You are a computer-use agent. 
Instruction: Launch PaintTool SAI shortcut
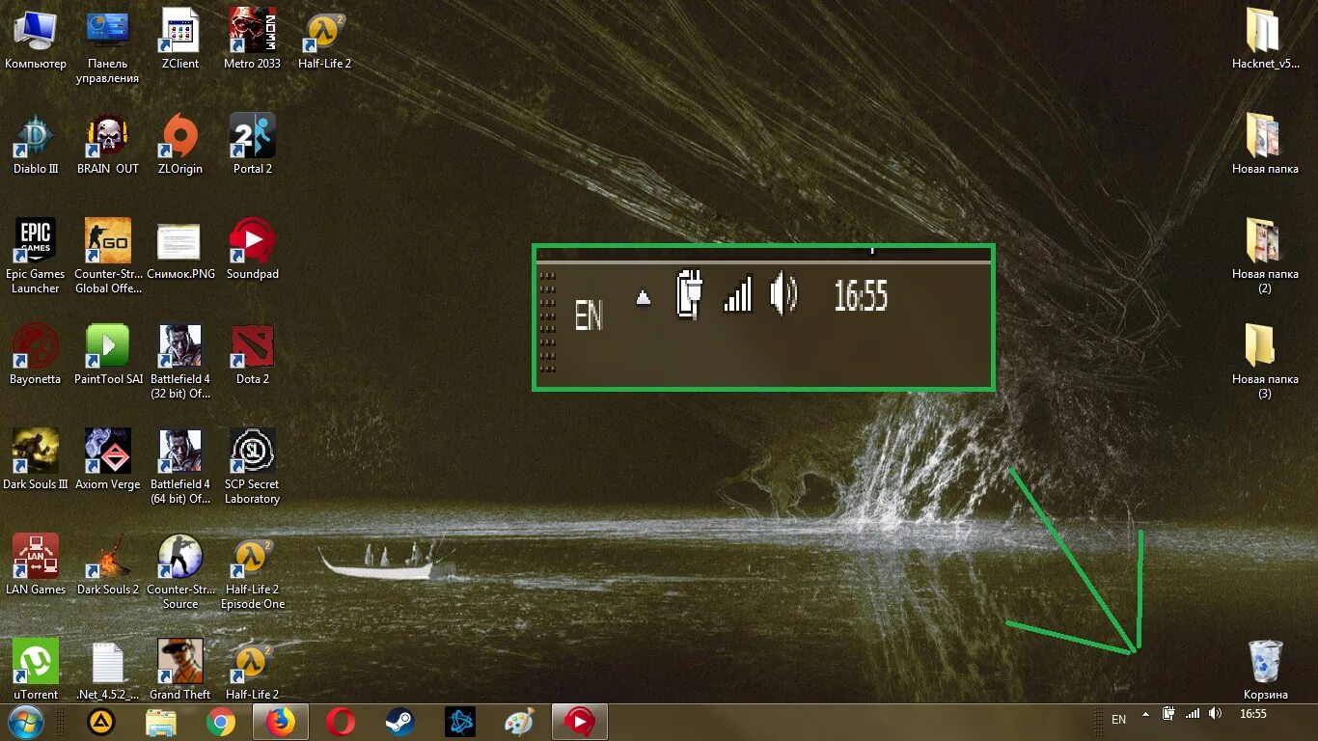[x=107, y=354]
